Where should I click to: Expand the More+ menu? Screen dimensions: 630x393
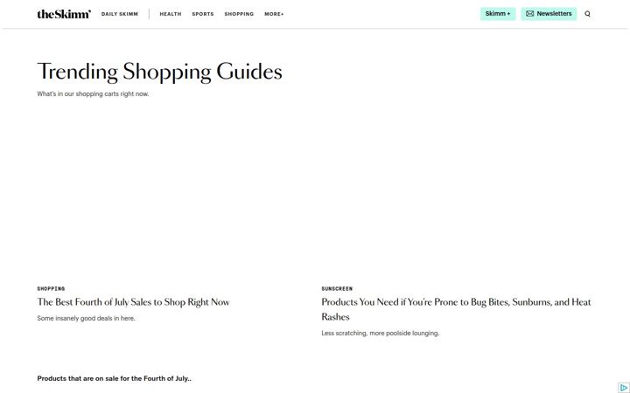[x=274, y=14]
